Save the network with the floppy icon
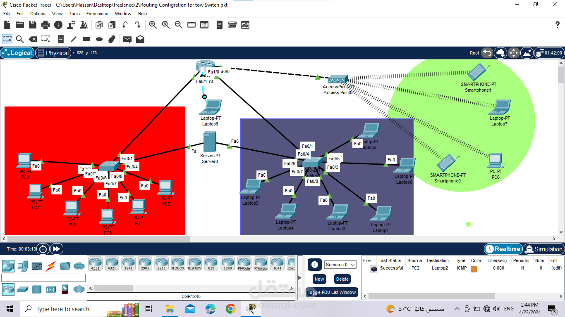Image resolution: width=565 pixels, height=317 pixels. pyautogui.click(x=33, y=25)
